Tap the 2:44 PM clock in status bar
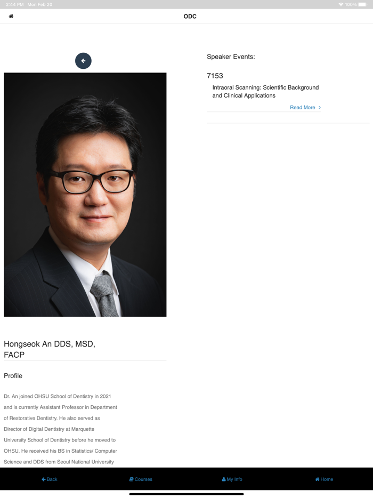 (x=15, y=4)
